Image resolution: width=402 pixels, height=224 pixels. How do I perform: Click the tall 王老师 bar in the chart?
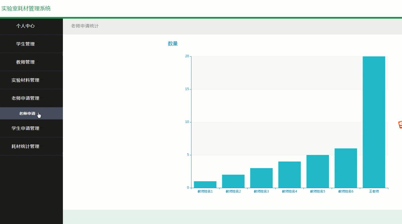pyautogui.click(x=374, y=122)
